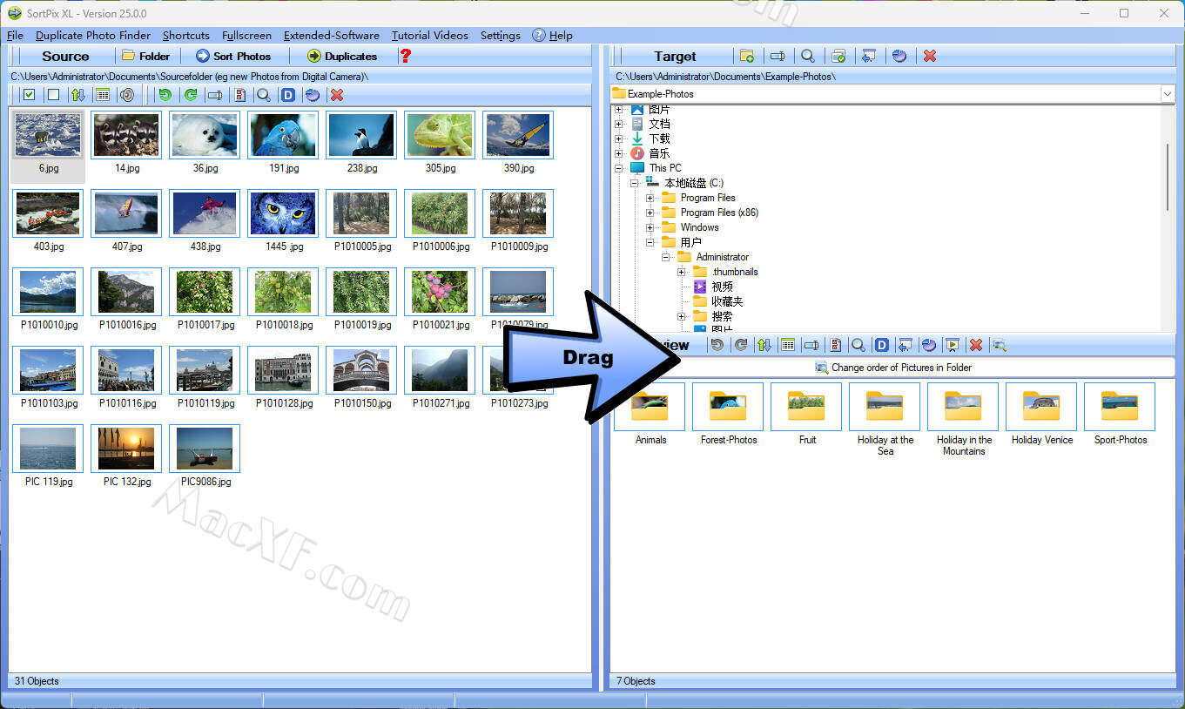Screen dimensions: 1185x709
Task: Click the Source deselect-all empty box icon
Action: (53, 95)
